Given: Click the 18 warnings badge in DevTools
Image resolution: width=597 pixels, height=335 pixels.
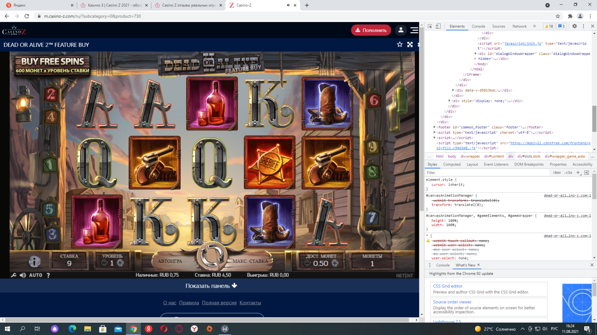Looking at the screenshot, I should tap(549, 26).
